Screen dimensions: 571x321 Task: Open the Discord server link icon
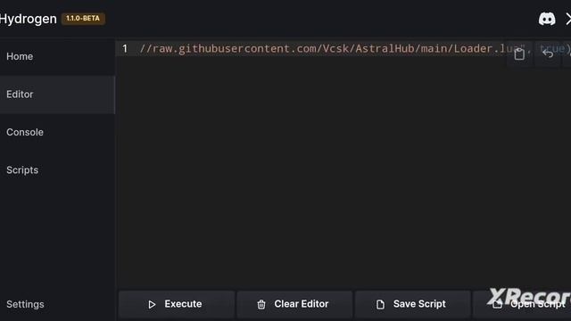547,19
